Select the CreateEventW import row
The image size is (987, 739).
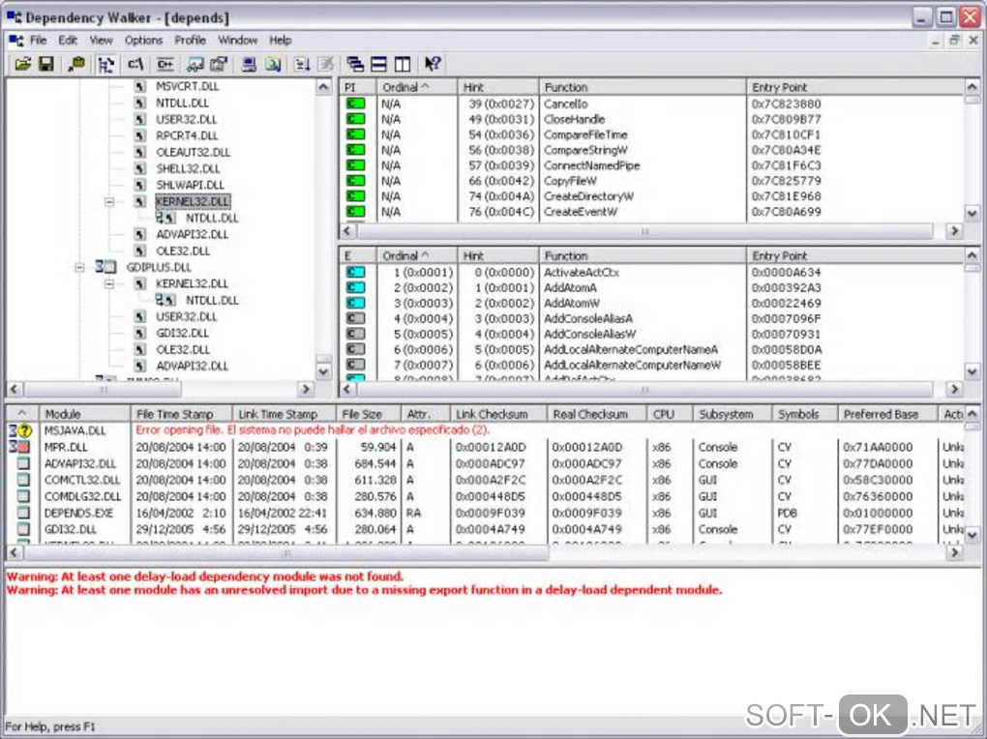pos(651,212)
